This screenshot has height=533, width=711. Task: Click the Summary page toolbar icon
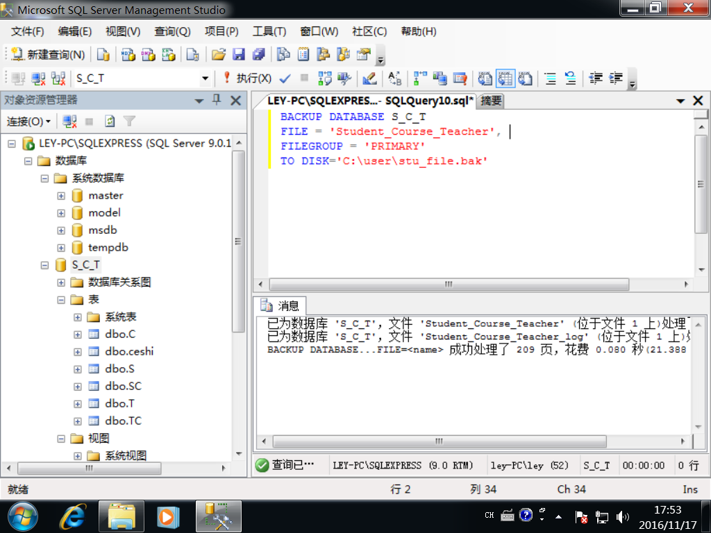pyautogui.click(x=303, y=55)
